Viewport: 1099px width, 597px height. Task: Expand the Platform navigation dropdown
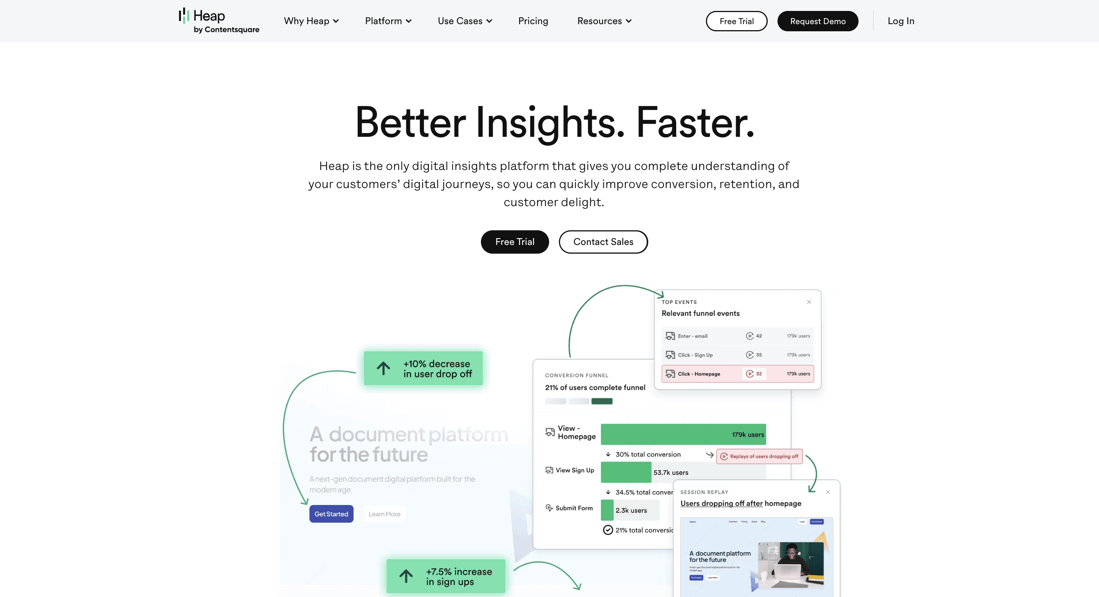pos(388,21)
